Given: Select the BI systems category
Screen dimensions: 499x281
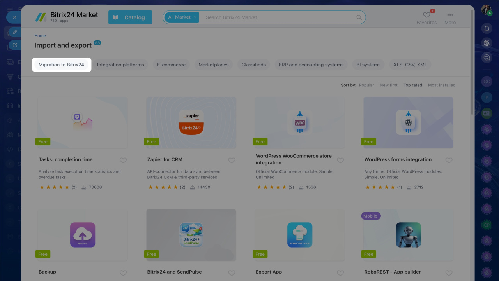Looking at the screenshot, I should (368, 65).
